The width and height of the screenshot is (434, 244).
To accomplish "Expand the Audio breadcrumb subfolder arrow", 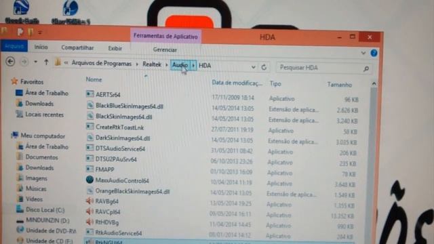I will pyautogui.click(x=193, y=66).
